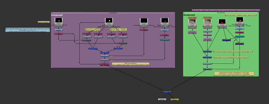
Task: Select the Shuffle8 node below Grade2
Action: [165, 35]
